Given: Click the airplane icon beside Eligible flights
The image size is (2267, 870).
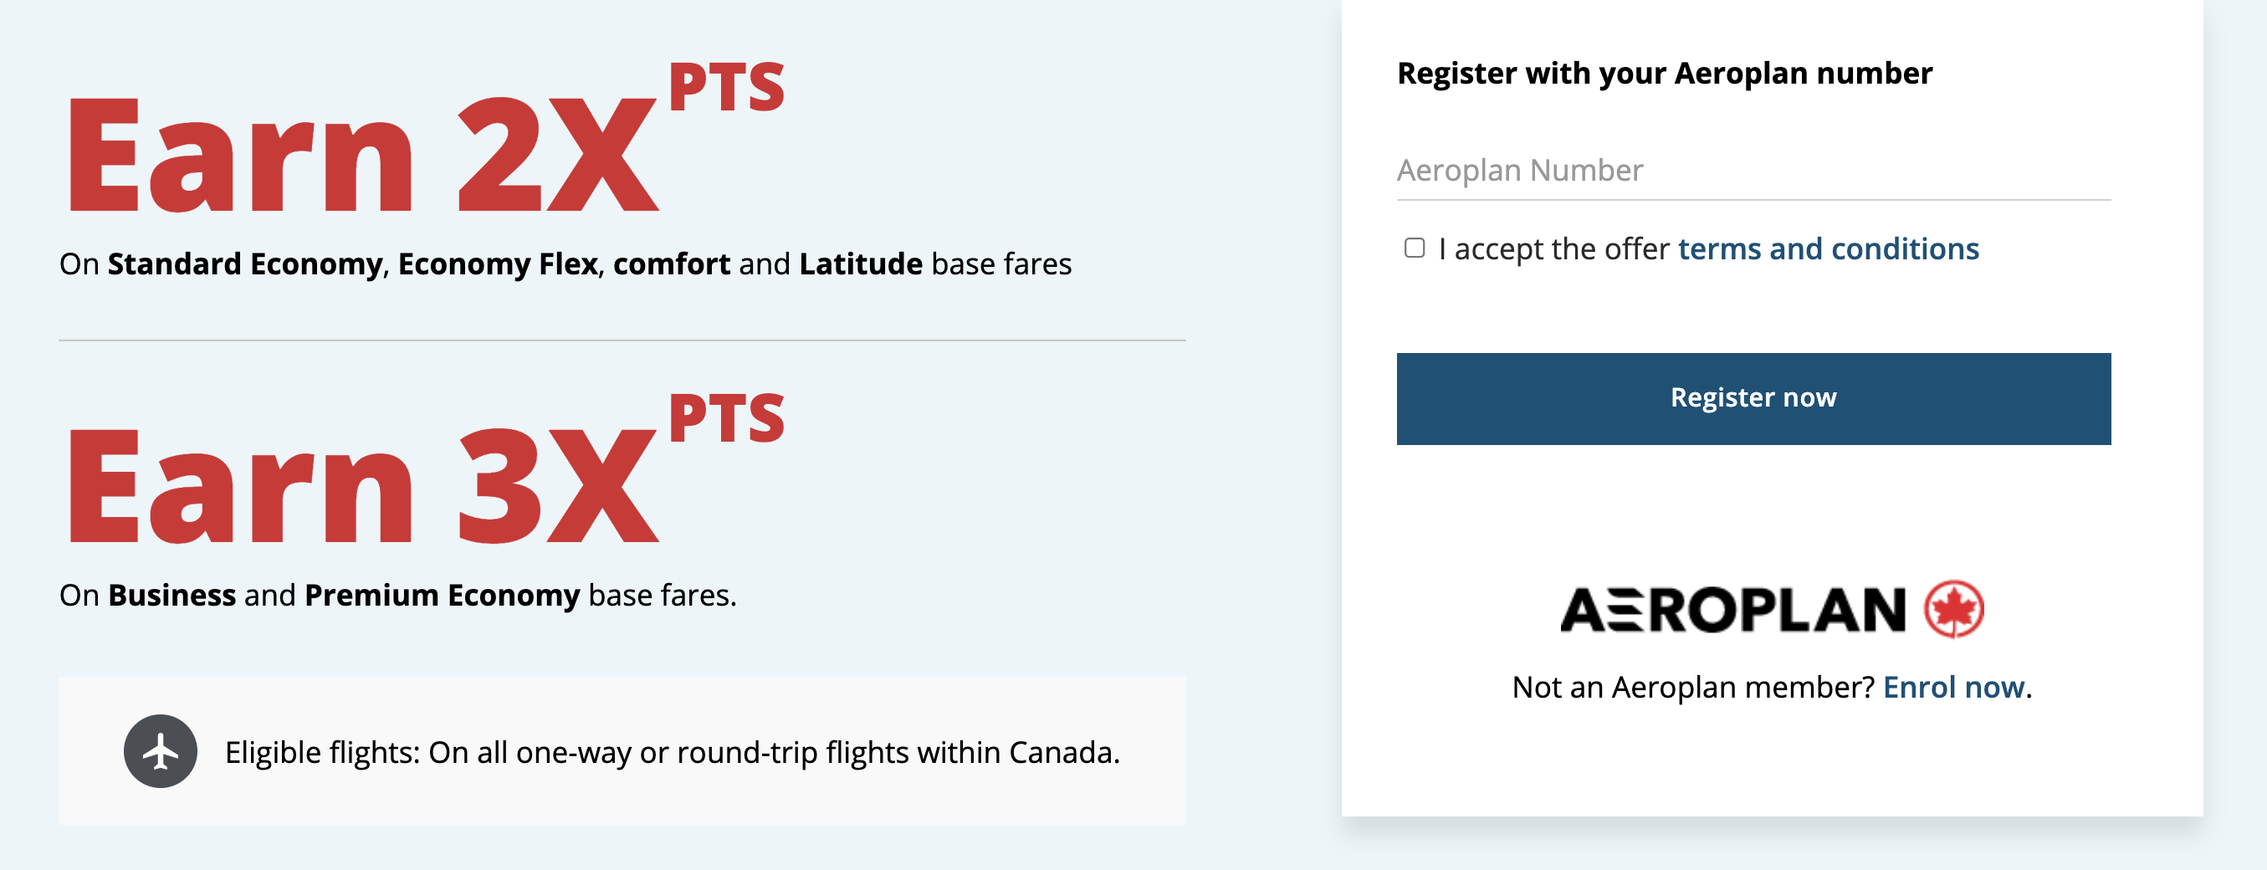Looking at the screenshot, I should (160, 751).
